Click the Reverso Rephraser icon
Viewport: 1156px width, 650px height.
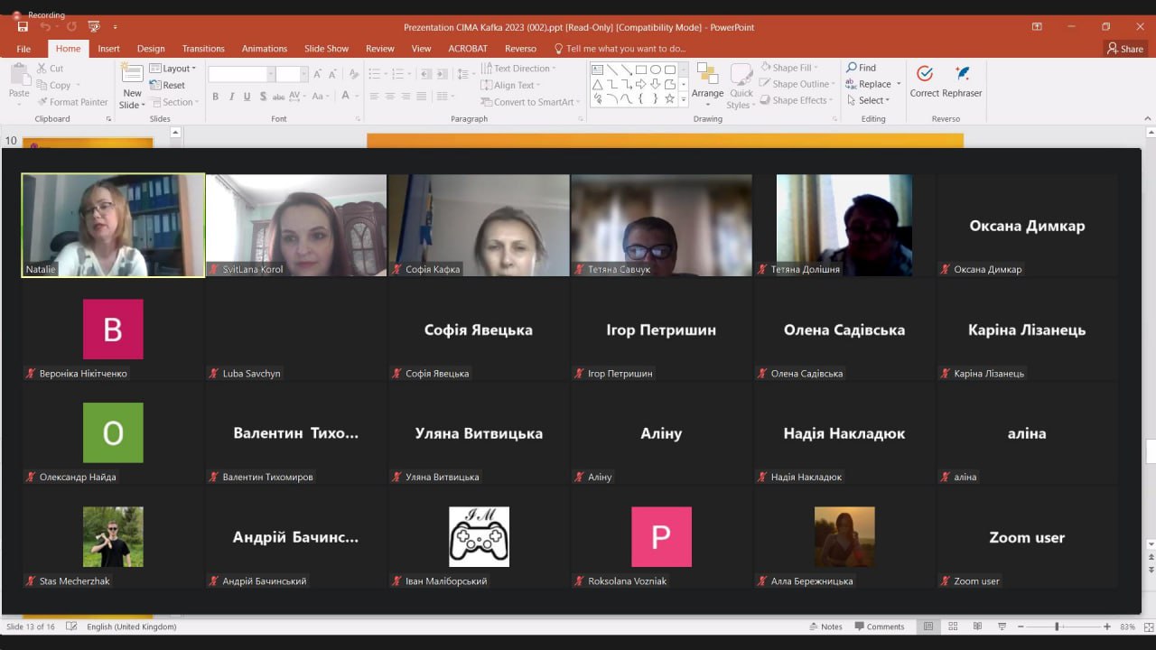[x=962, y=81]
